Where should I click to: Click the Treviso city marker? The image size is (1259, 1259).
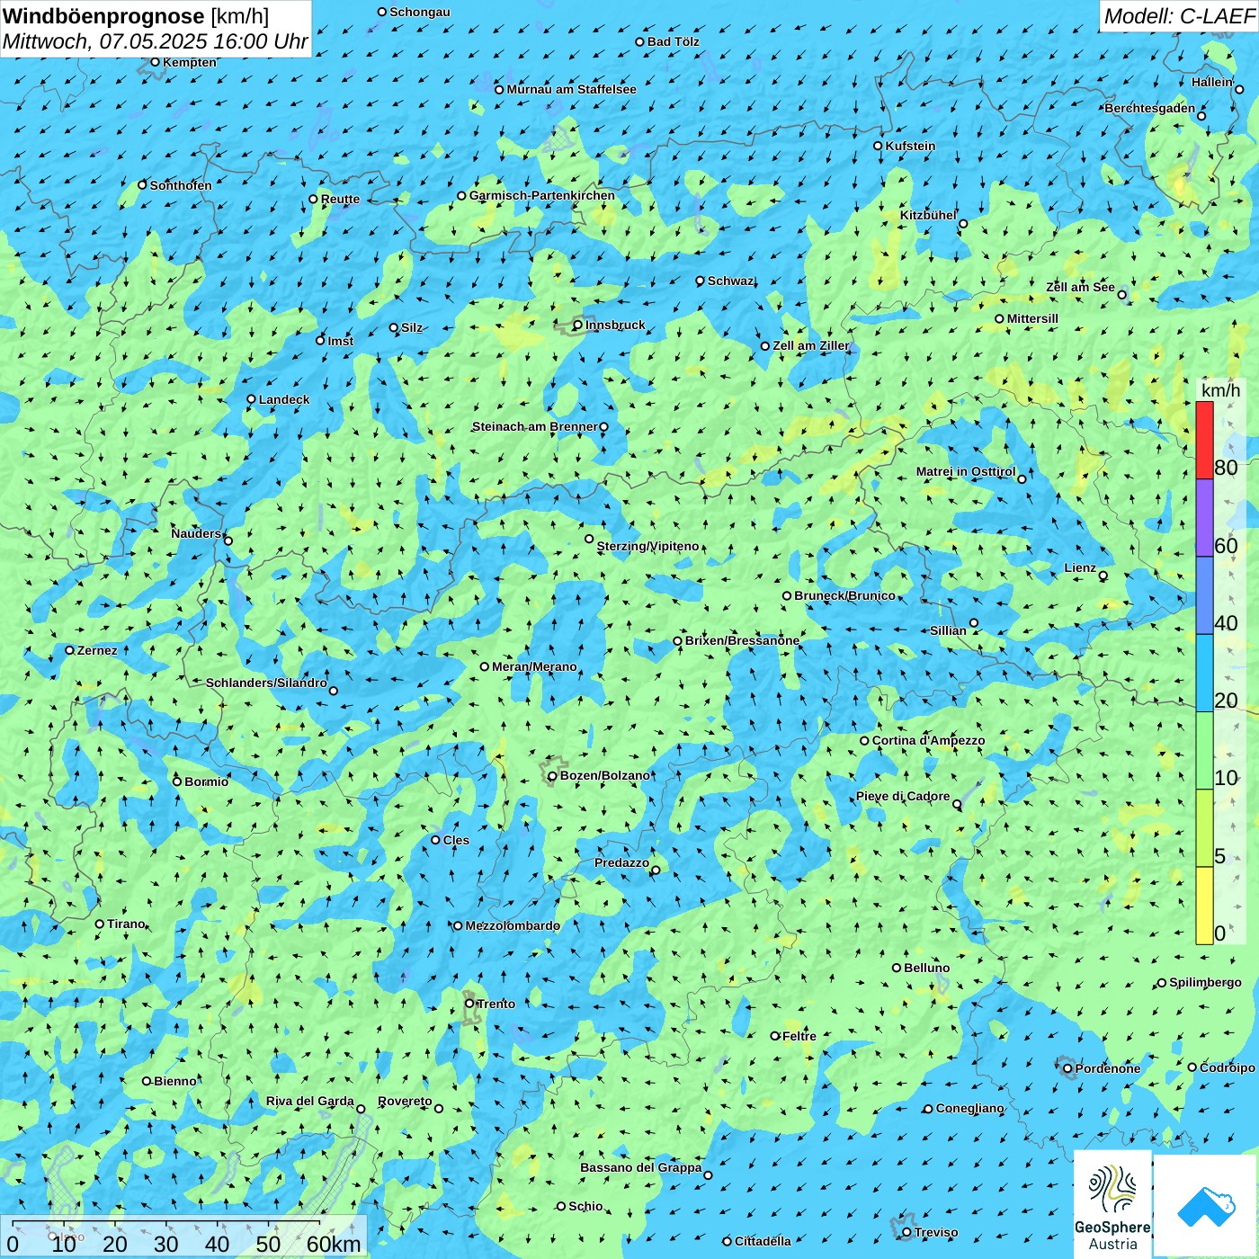907,1233
